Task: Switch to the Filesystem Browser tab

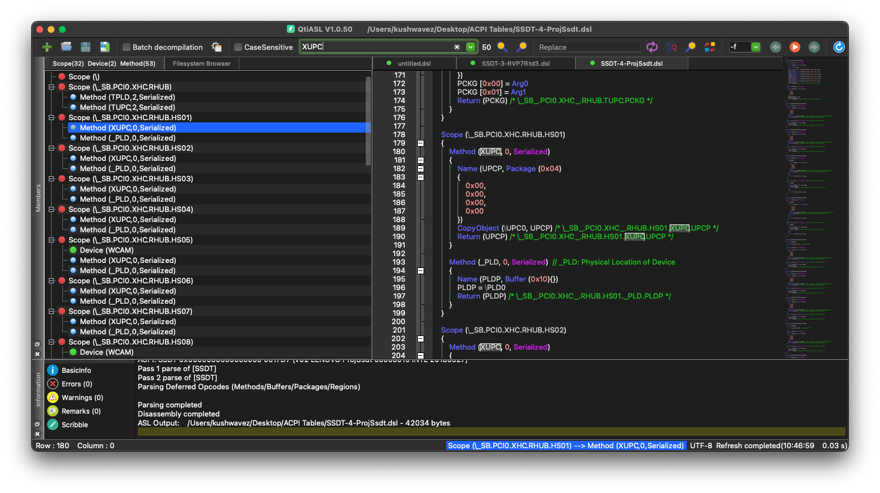Action: point(201,63)
